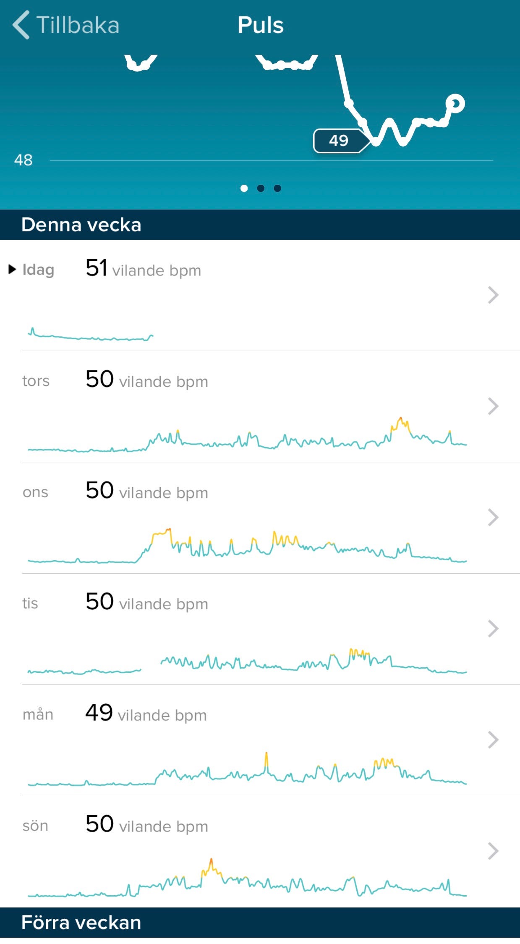
Task: Select the first chart page dot
Action: tap(244, 188)
